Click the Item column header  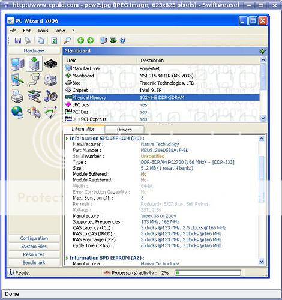100,61
